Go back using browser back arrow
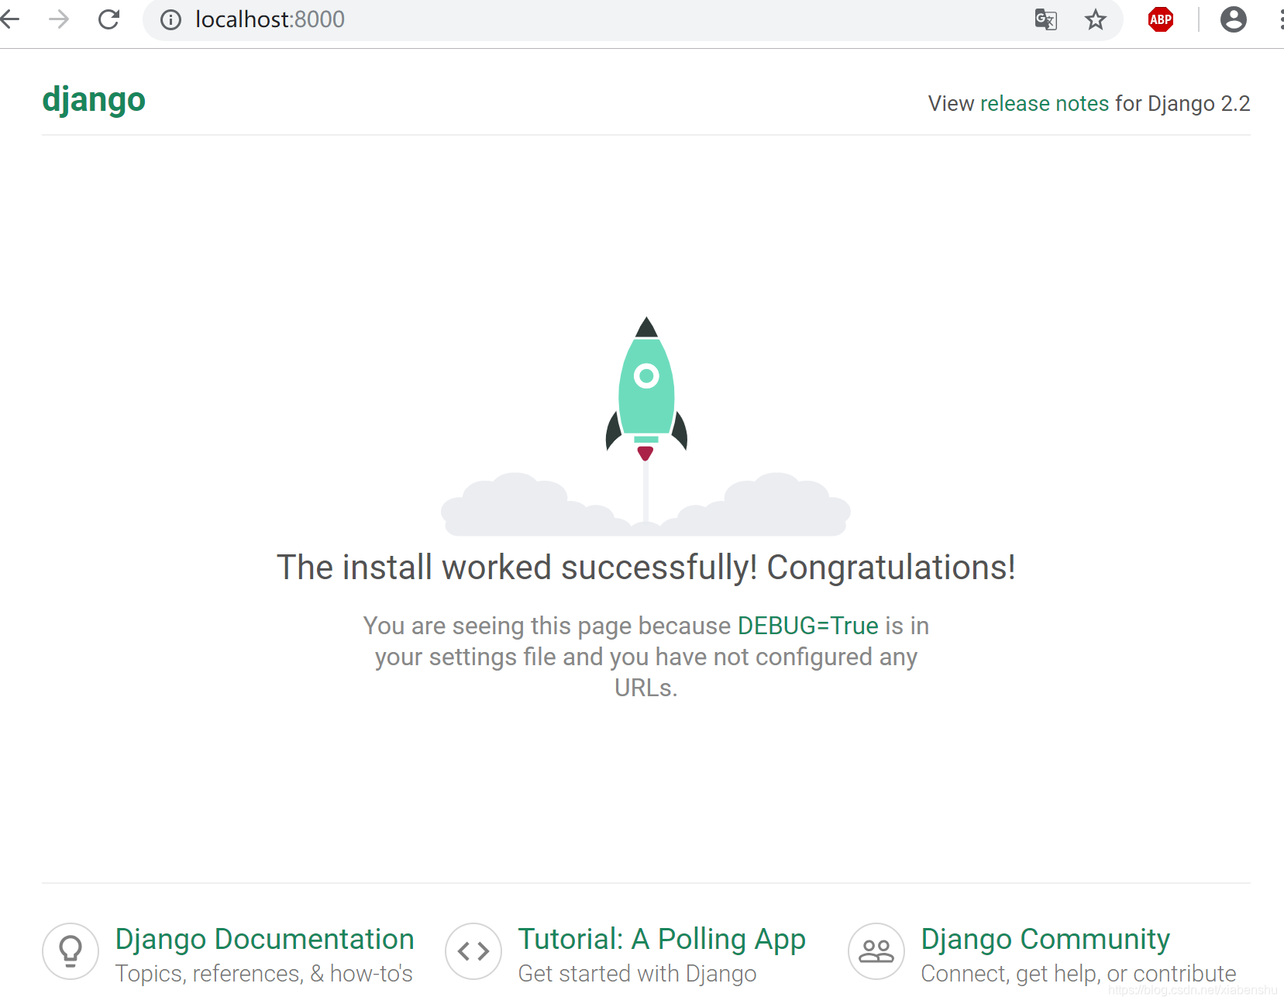The height and width of the screenshot is (1004, 1284). [9, 19]
